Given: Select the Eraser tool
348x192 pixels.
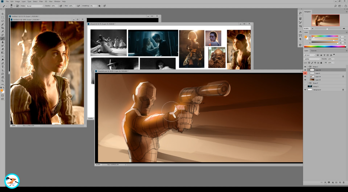Looking at the screenshot, I should [3, 49].
